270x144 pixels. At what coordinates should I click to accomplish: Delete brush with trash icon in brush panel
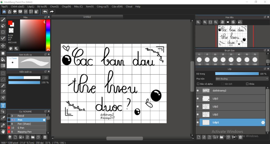click(45, 137)
